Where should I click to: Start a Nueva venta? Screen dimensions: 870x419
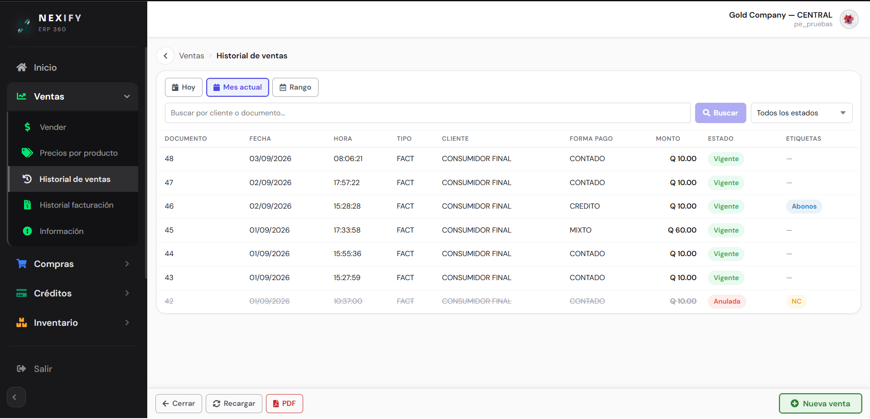pos(820,404)
